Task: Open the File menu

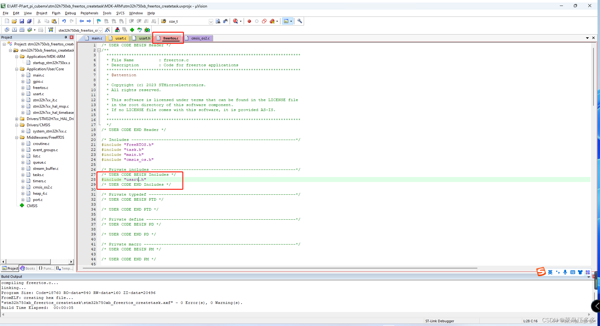Action: pos(6,13)
